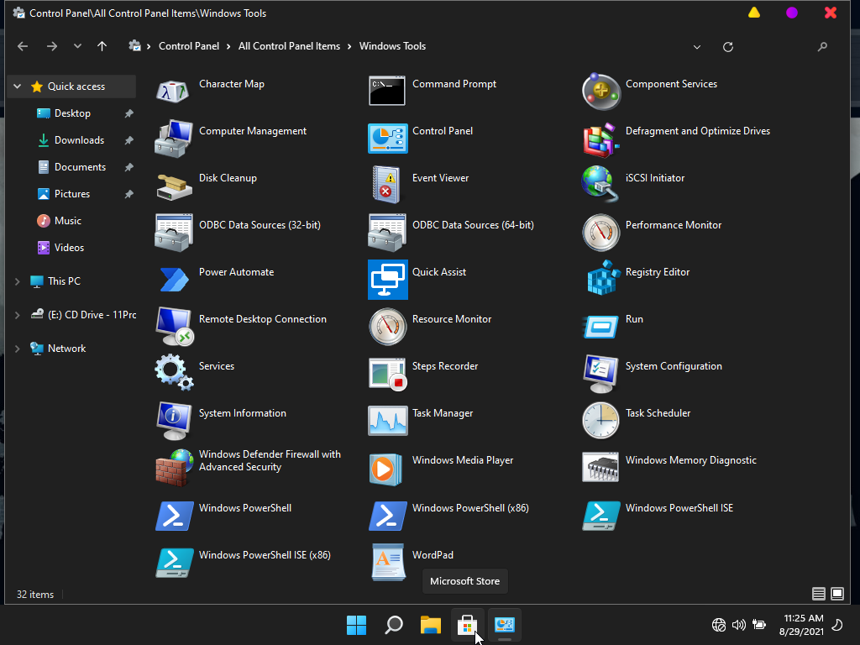Image resolution: width=860 pixels, height=645 pixels.
Task: Open Remote Desktop Connection icon
Action: (173, 327)
